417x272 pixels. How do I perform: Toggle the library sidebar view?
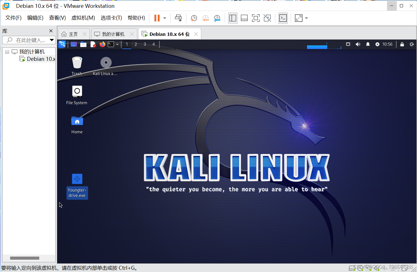point(233,18)
